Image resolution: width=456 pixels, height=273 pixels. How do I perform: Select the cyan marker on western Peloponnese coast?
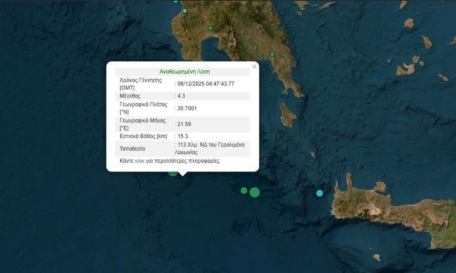(185, 10)
